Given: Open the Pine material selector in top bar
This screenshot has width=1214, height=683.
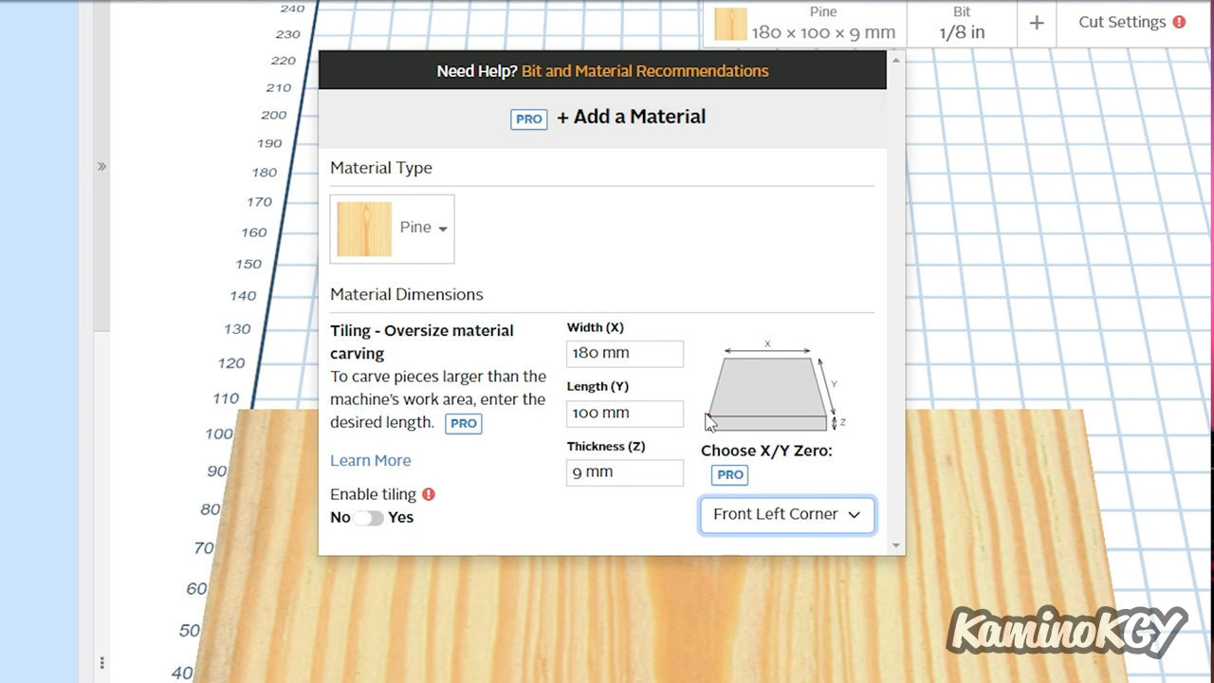Looking at the screenshot, I should tap(805, 23).
